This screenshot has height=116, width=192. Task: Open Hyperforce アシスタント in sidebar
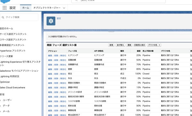coord(12,51)
